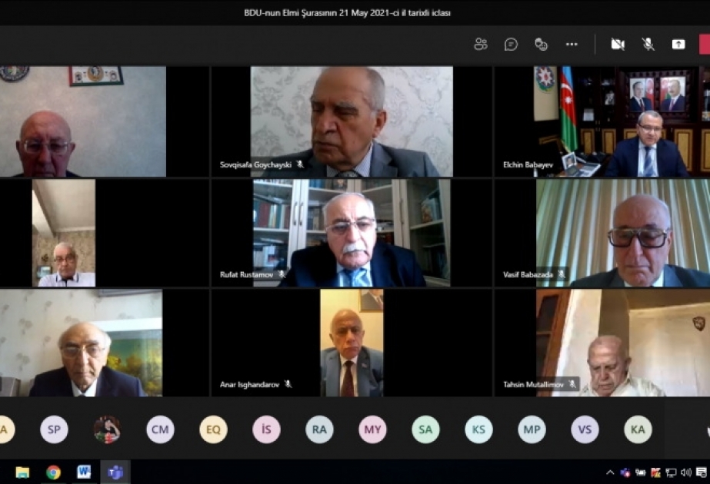The width and height of the screenshot is (710, 484).
Task: Select the KA participant avatar
Action: 638,429
